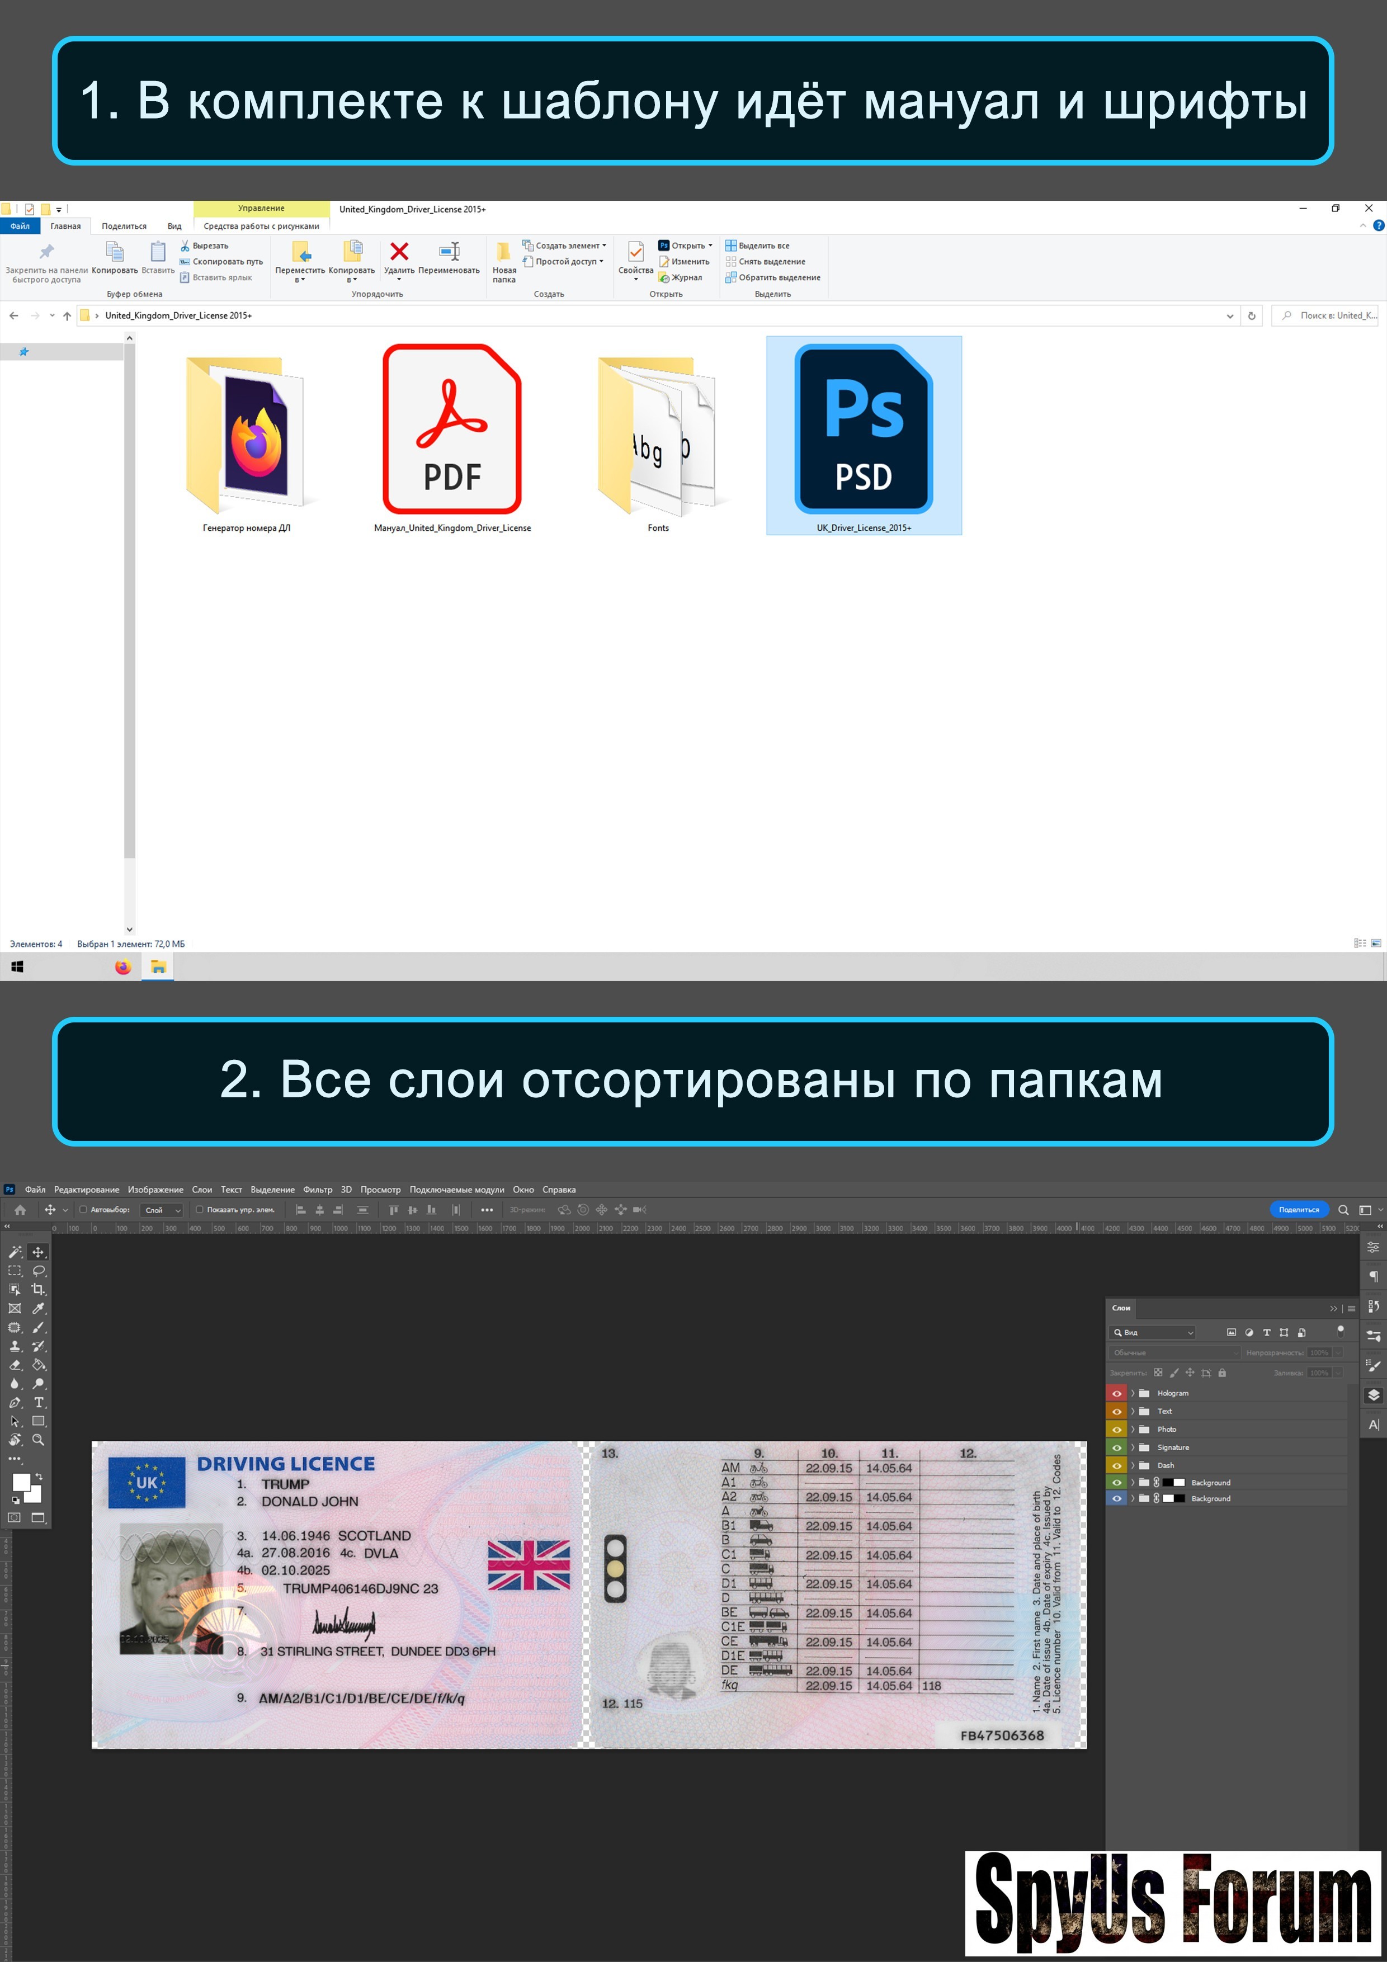This screenshot has width=1387, height=1962.
Task: Hide the Hologram layer group
Action: point(1116,1393)
